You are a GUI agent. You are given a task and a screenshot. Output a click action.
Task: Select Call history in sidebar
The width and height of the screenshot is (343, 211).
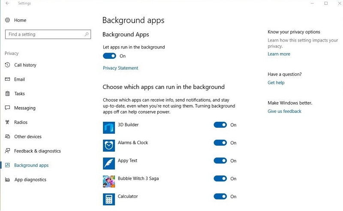[x=25, y=65]
